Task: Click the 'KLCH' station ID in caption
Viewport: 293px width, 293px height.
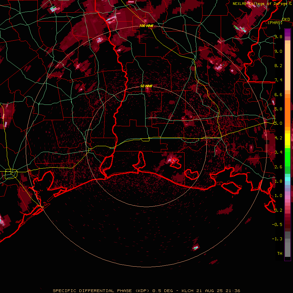Action: click(x=188, y=291)
